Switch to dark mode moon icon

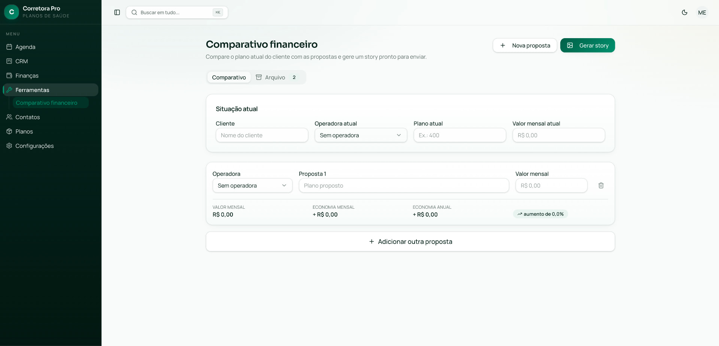tap(685, 12)
